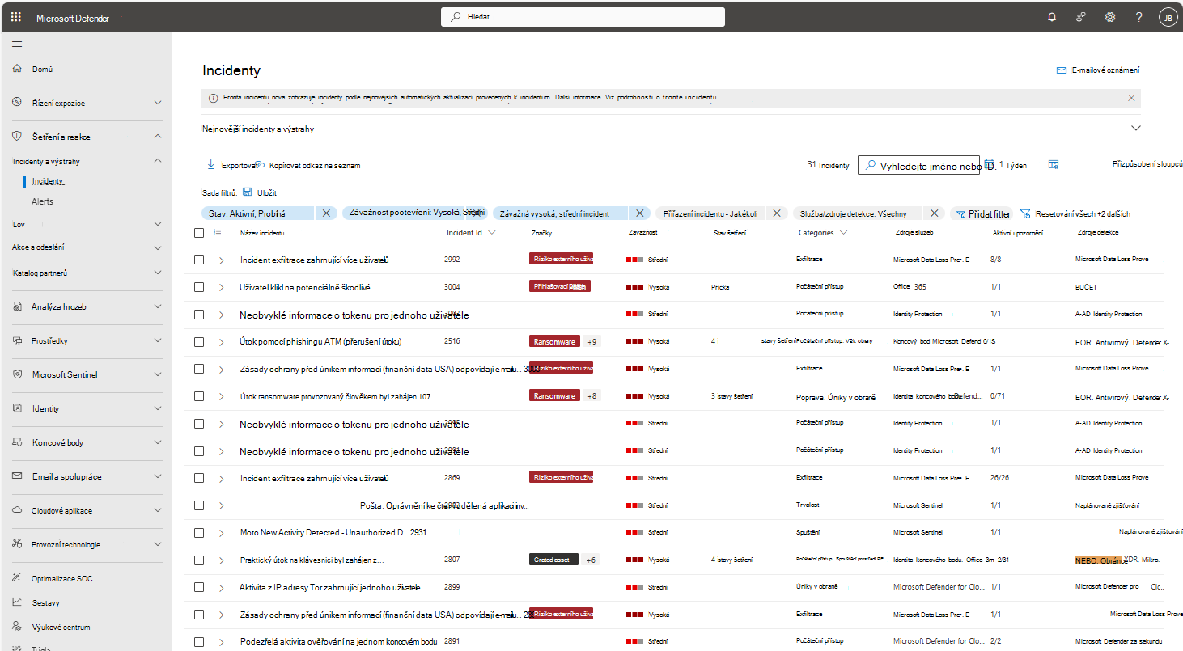The image size is (1183, 651).
Task: Open the Categories column dropdown
Action: click(x=844, y=233)
